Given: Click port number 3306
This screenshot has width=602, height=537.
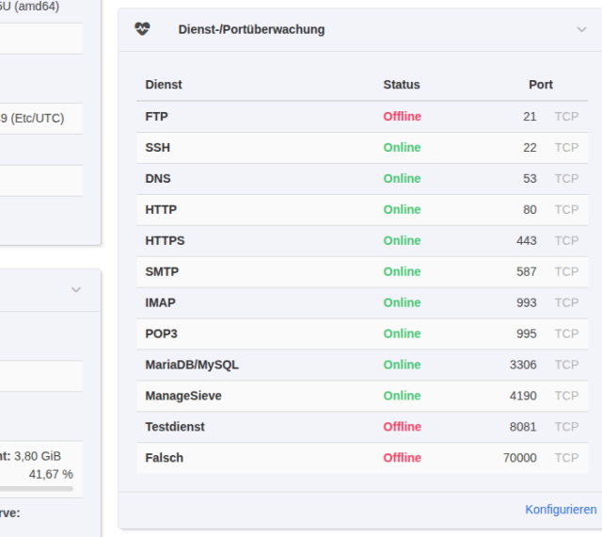Looking at the screenshot, I should coord(523,365).
